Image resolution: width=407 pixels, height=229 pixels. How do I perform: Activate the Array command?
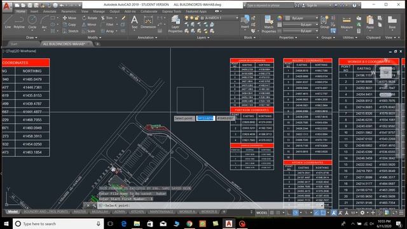pos(107,31)
